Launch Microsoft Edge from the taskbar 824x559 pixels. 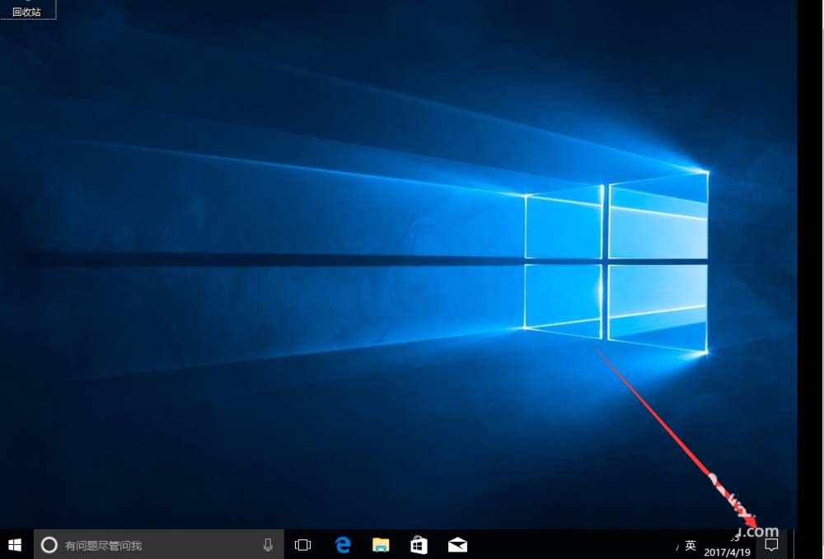[343, 544]
